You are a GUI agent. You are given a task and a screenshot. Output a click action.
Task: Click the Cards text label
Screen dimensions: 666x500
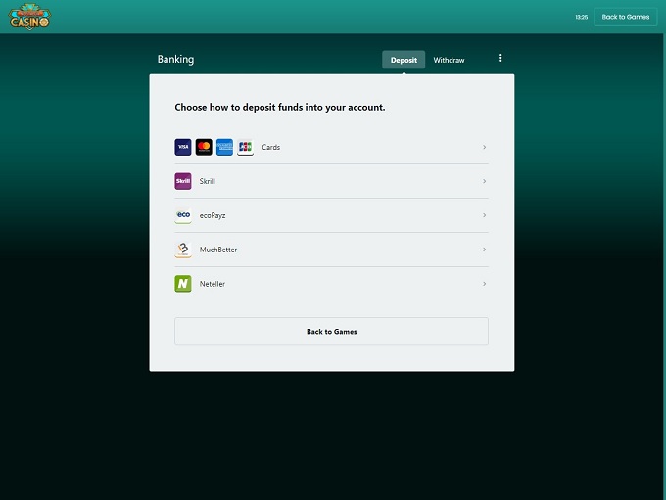[271, 147]
